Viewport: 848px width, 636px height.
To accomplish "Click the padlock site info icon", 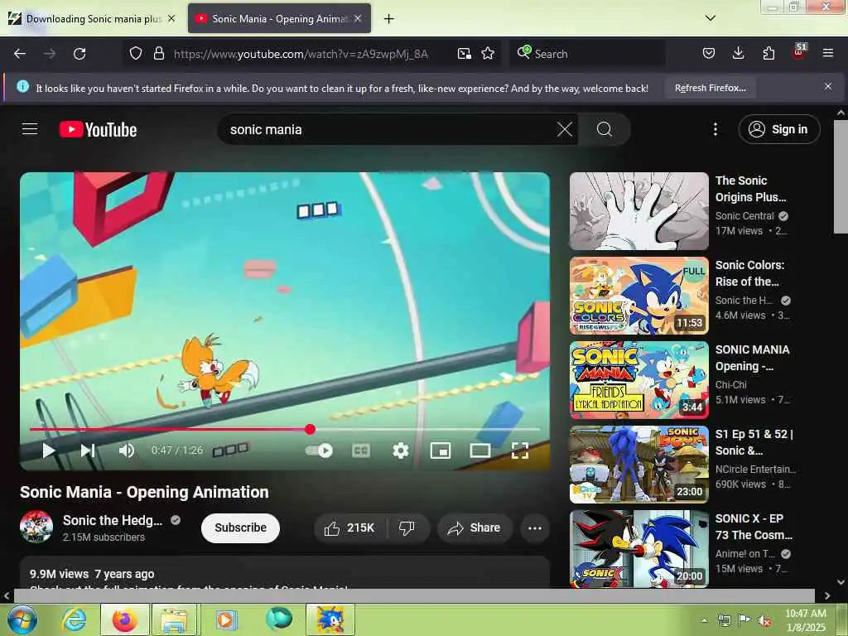I will [x=158, y=54].
